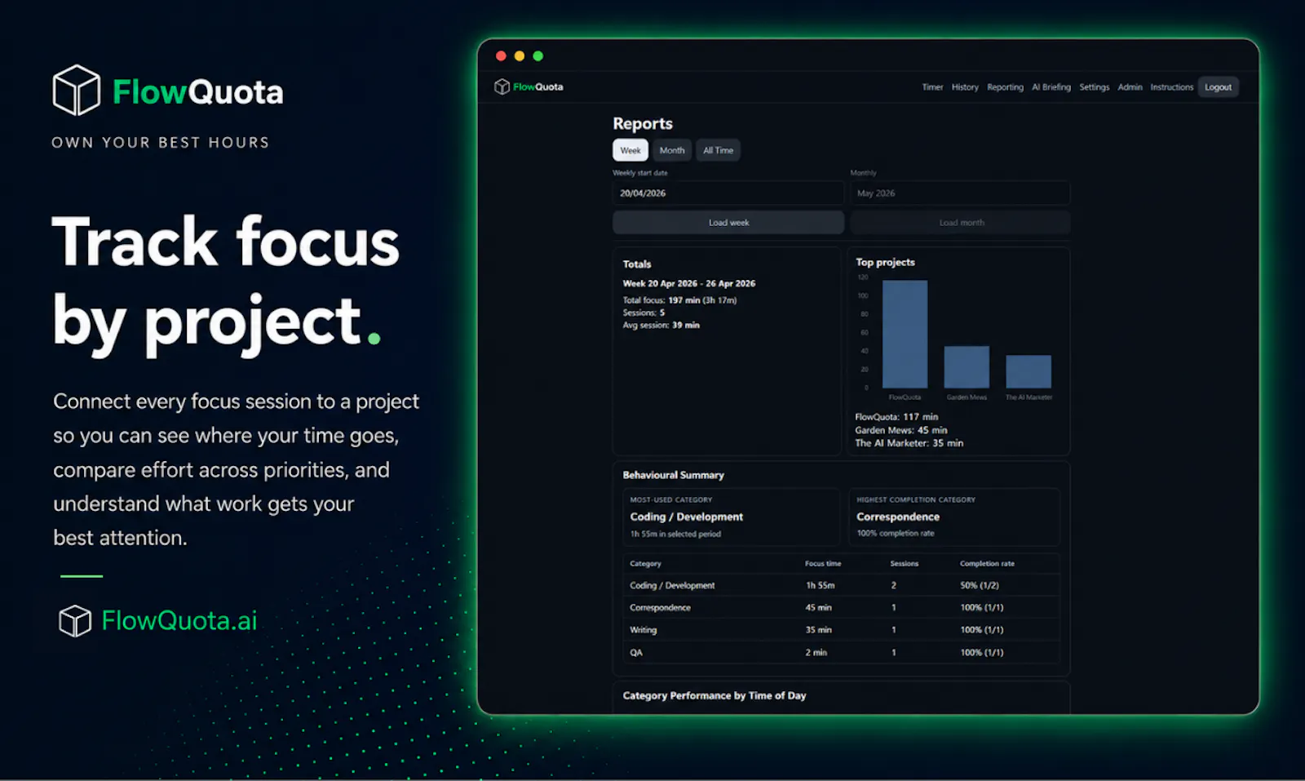This screenshot has width=1305, height=781.
Task: Click the Coding / Development table row
Action: coord(841,586)
